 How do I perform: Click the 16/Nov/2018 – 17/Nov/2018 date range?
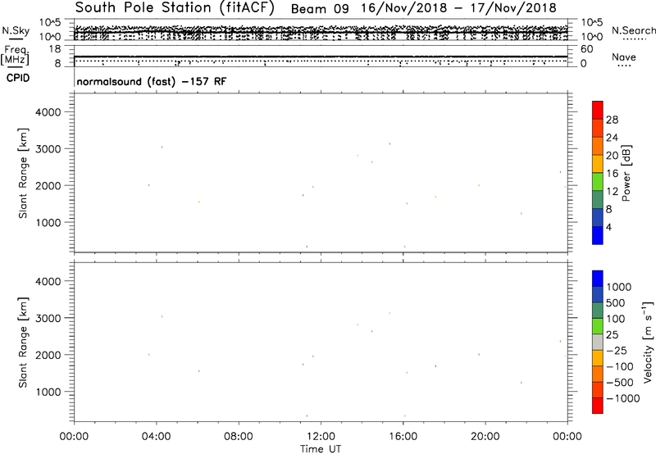coord(458,8)
